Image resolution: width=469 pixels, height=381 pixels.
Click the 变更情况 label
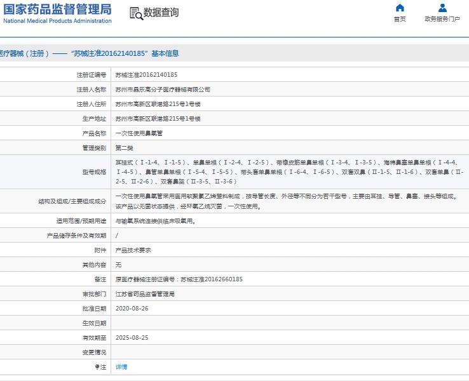point(94,352)
